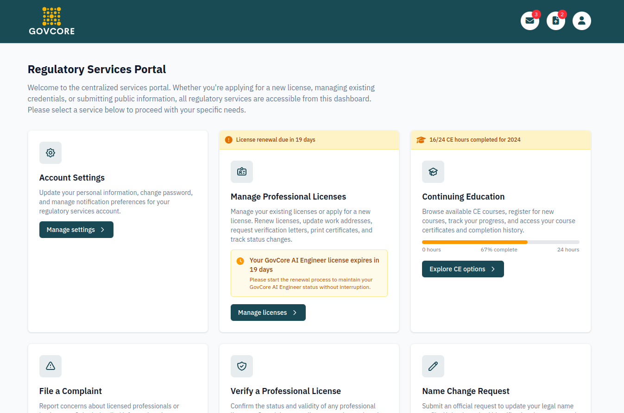Click the clock icon in expiry notice
Image resolution: width=624 pixels, height=413 pixels.
pyautogui.click(x=240, y=261)
